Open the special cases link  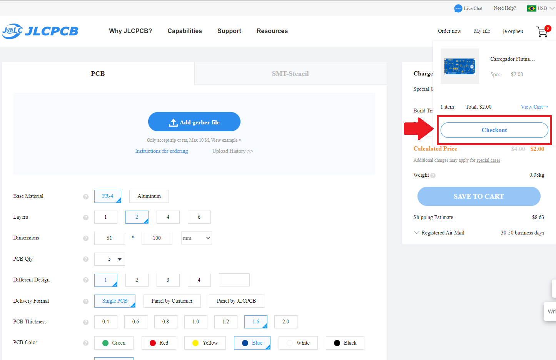tap(488, 161)
